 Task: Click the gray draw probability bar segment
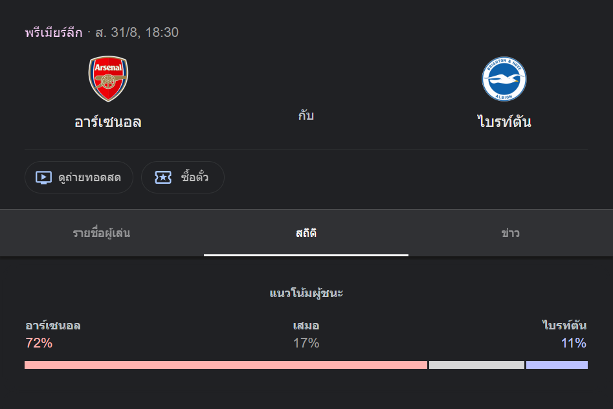coord(476,365)
